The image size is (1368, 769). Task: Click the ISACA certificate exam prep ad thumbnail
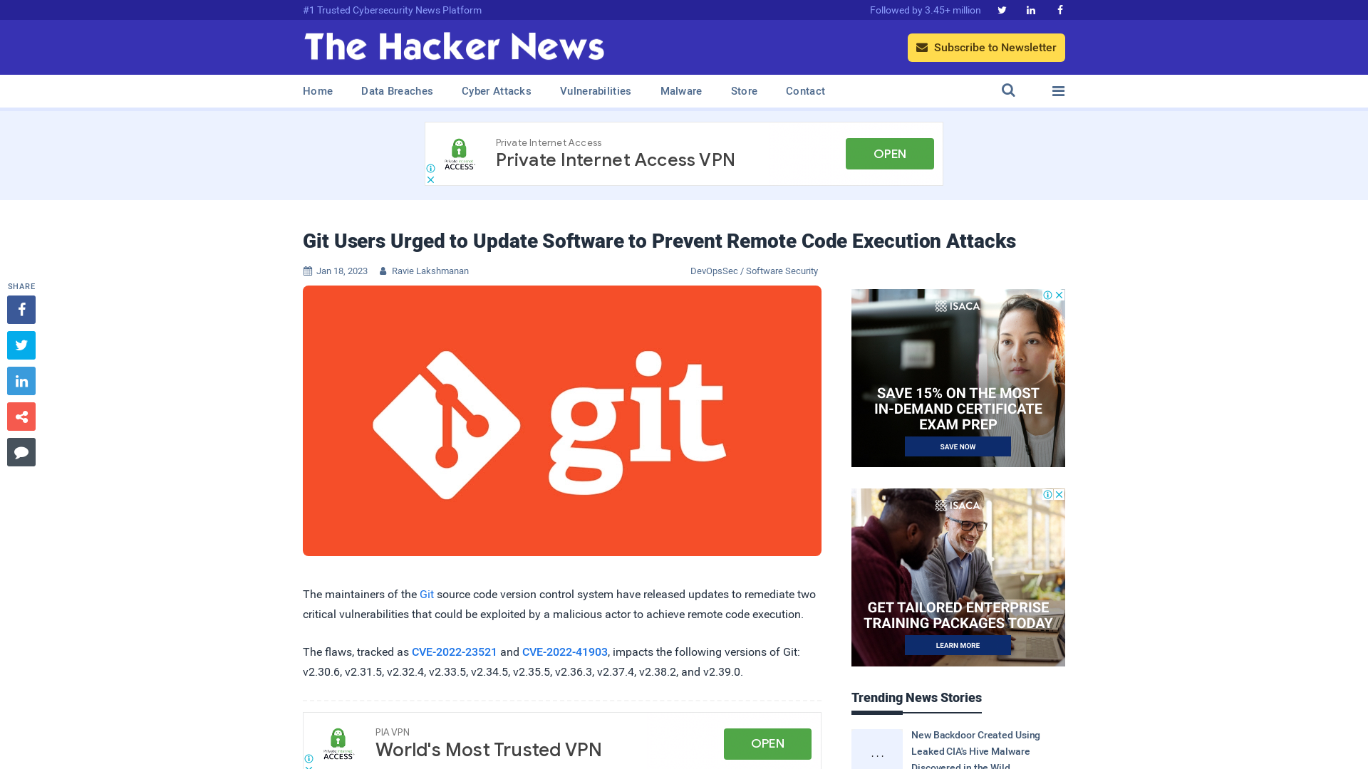click(x=958, y=377)
